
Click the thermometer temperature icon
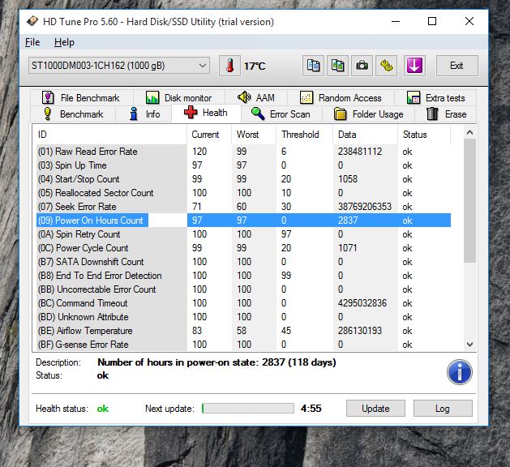coord(229,66)
